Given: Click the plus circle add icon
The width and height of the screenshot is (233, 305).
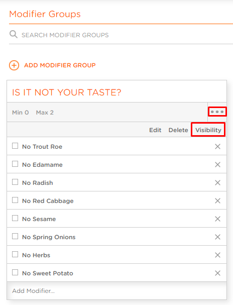Looking at the screenshot, I should point(14,65).
